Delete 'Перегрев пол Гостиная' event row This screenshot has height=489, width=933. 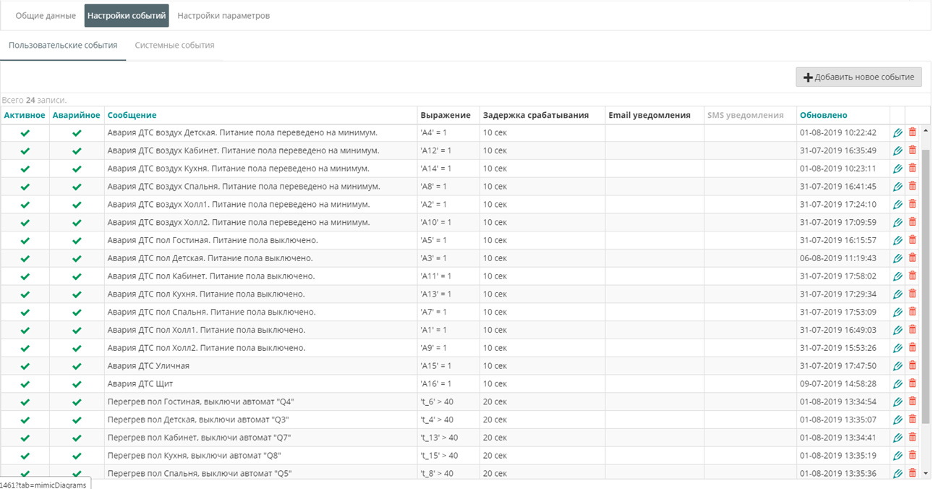pos(912,401)
